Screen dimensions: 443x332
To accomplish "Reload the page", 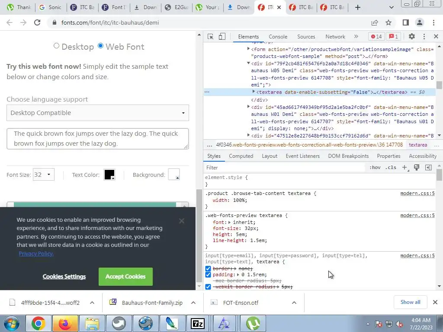I will coord(37,22).
